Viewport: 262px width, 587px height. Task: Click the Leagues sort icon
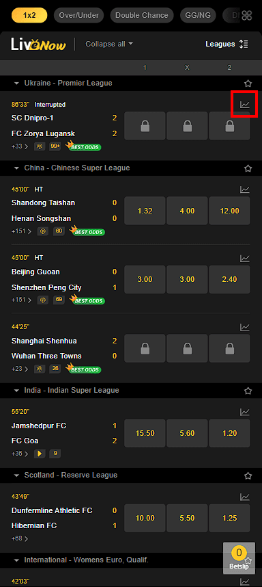tap(244, 44)
